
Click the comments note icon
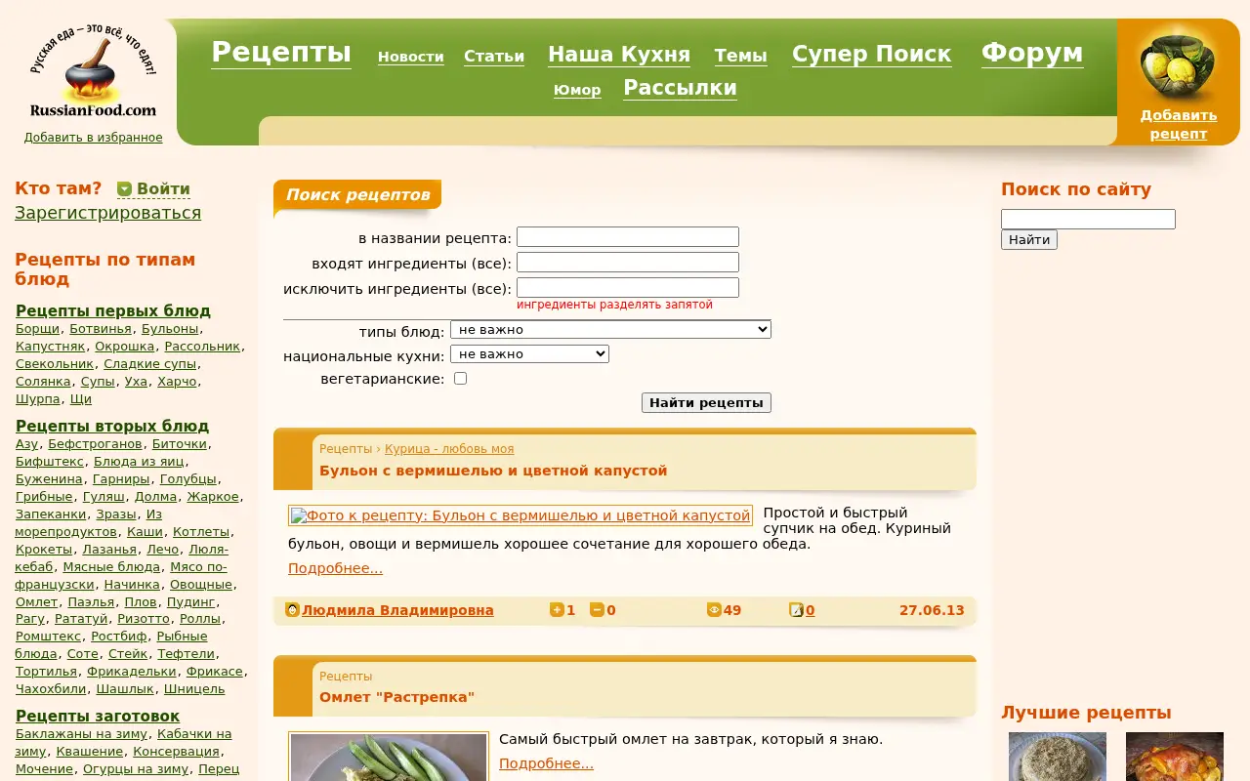tap(796, 610)
